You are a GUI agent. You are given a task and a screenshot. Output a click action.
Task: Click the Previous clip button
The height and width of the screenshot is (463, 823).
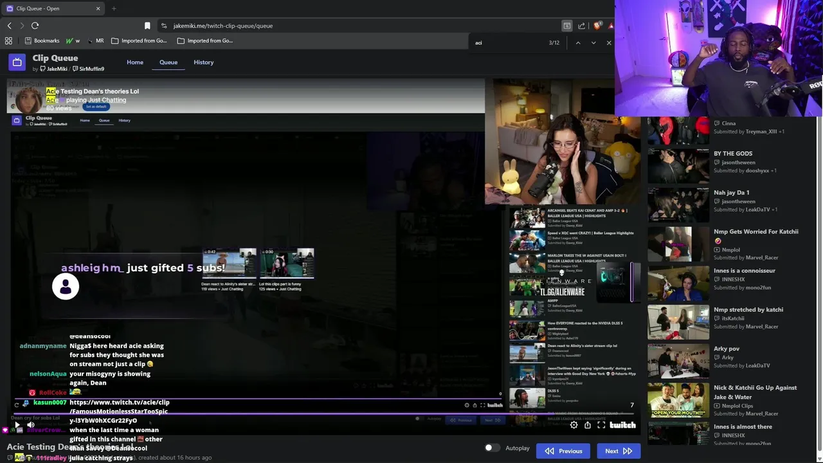coord(563,451)
